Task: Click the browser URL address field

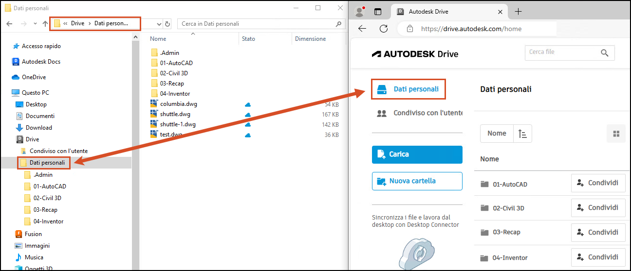Action: click(477, 29)
